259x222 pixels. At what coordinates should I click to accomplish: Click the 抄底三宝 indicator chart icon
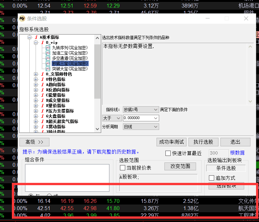tap(48, 63)
